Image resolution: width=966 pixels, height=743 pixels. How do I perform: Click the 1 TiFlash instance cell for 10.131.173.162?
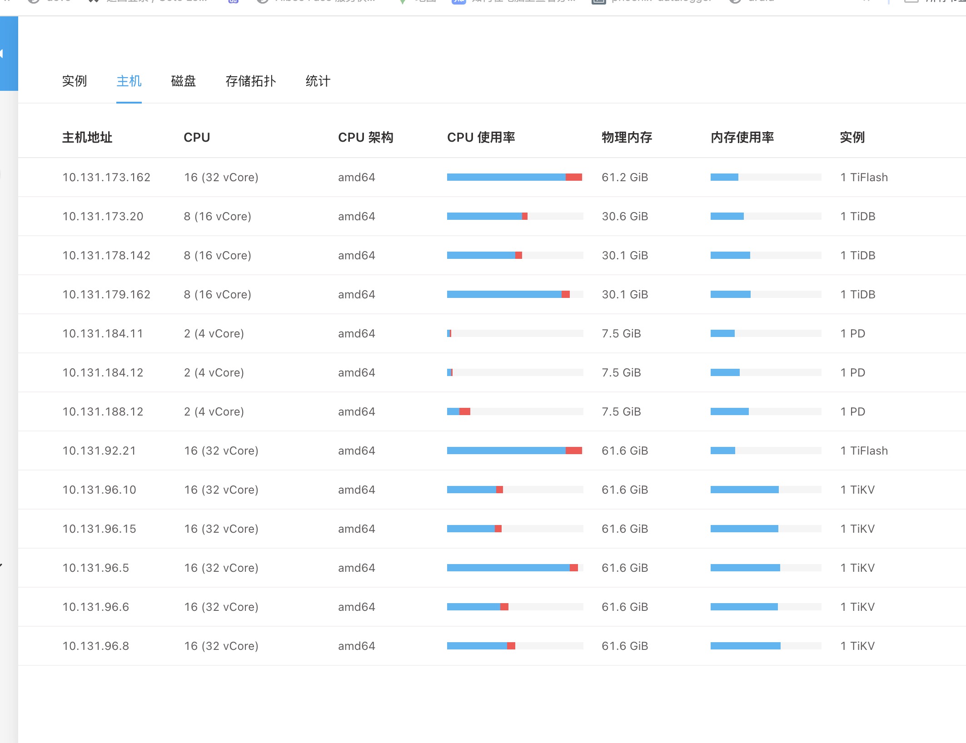864,177
